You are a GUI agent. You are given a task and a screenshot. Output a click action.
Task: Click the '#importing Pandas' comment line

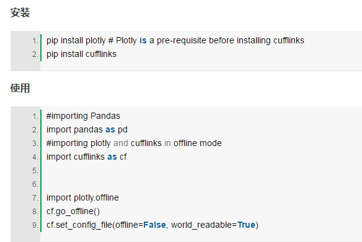coord(83,116)
